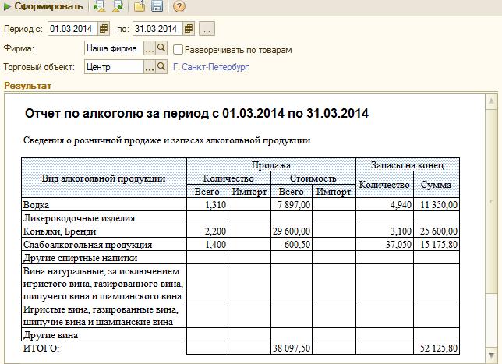Click the Запасы на конец column header
Screen dimensions: 502x364
[x=408, y=165]
